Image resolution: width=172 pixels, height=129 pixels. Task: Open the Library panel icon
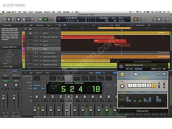tap(5, 20)
